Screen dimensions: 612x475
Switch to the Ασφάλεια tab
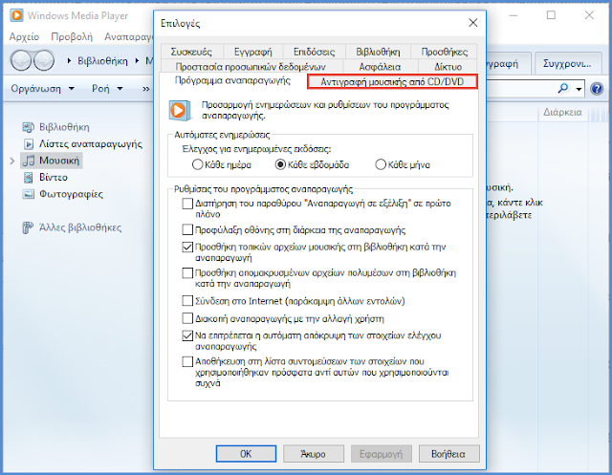[381, 67]
